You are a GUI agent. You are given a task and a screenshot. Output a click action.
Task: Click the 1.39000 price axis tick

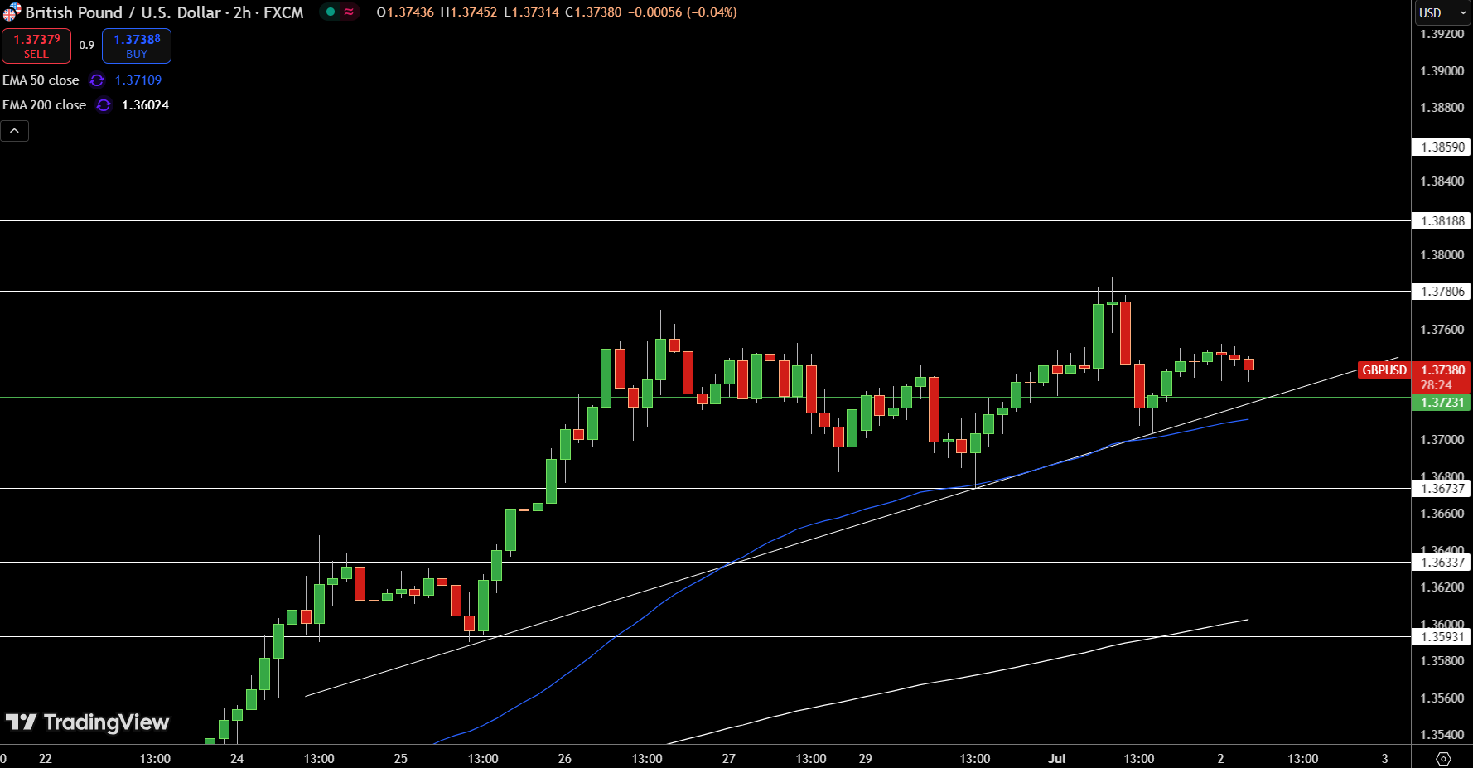point(1442,71)
